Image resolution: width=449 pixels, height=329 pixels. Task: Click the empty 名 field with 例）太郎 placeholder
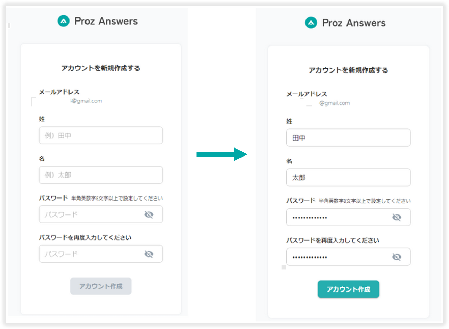pos(101,175)
